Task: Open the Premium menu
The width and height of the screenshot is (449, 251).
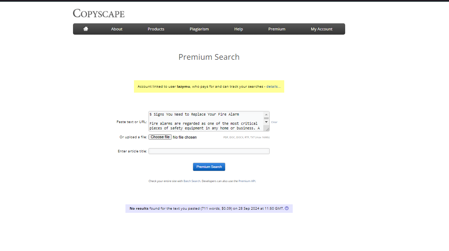Action: coord(277,29)
